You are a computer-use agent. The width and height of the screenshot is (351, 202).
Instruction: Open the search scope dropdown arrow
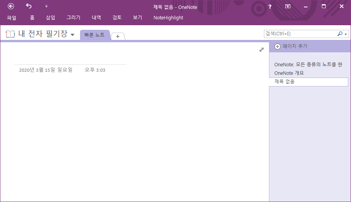click(x=346, y=34)
